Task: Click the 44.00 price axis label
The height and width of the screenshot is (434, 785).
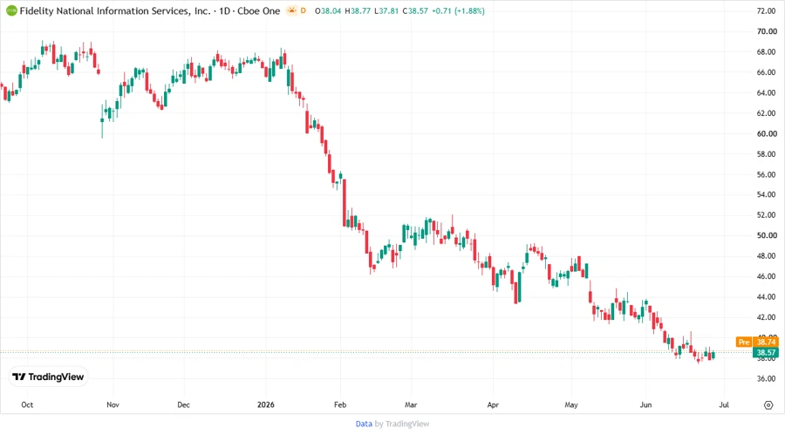Action: (x=767, y=297)
